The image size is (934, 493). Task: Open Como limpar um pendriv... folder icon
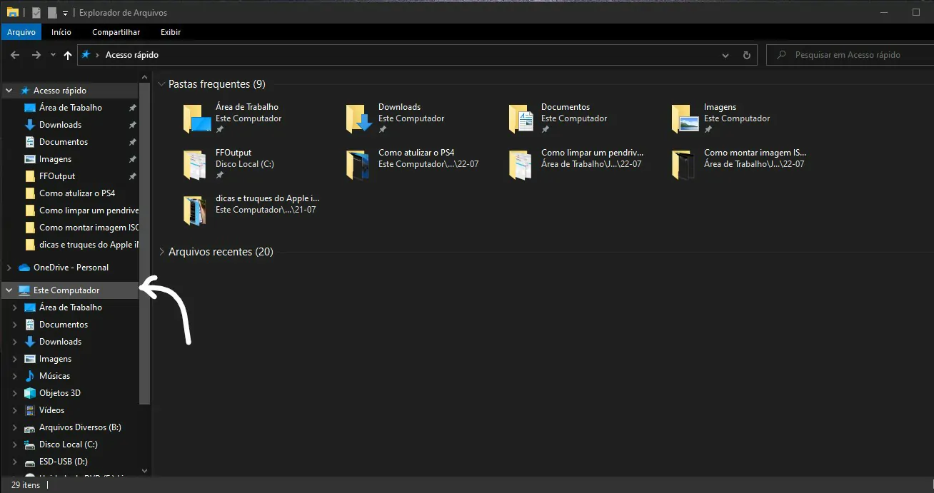coord(522,165)
